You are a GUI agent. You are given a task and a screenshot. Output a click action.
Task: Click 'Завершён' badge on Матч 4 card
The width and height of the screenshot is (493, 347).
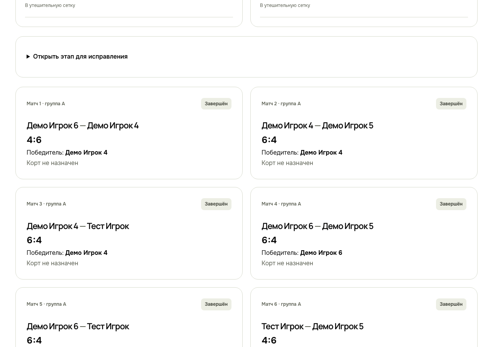point(451,204)
